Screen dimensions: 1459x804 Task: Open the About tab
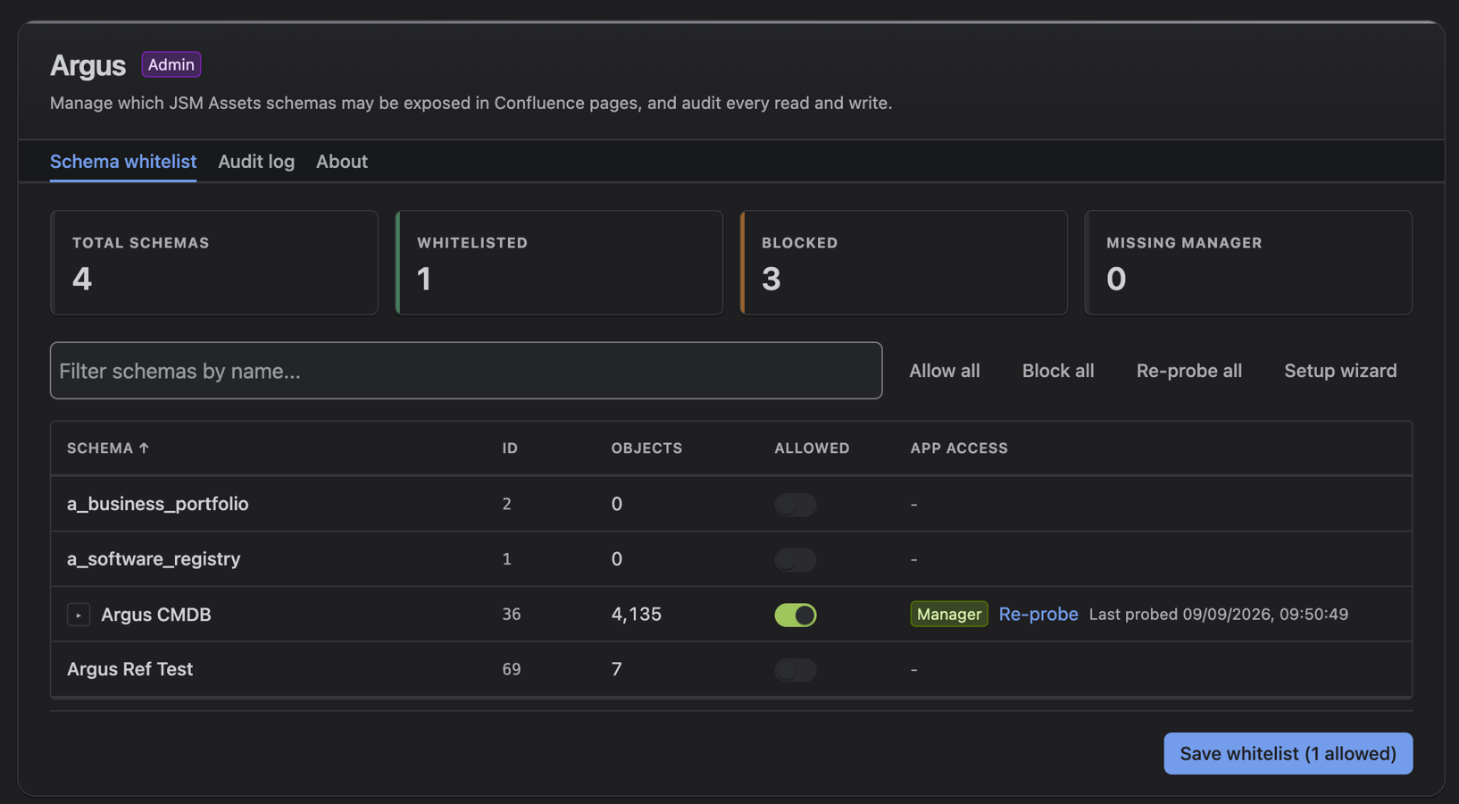pos(342,162)
